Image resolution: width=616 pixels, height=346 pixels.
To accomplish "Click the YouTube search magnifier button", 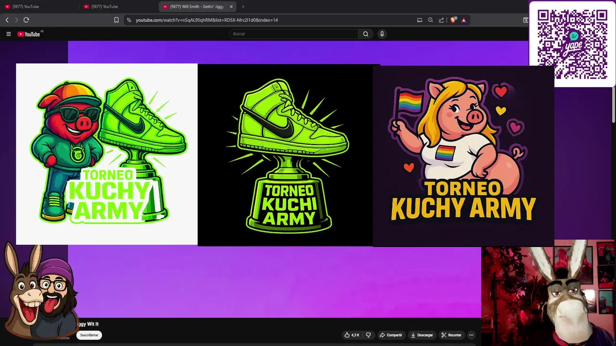I will tap(366, 34).
